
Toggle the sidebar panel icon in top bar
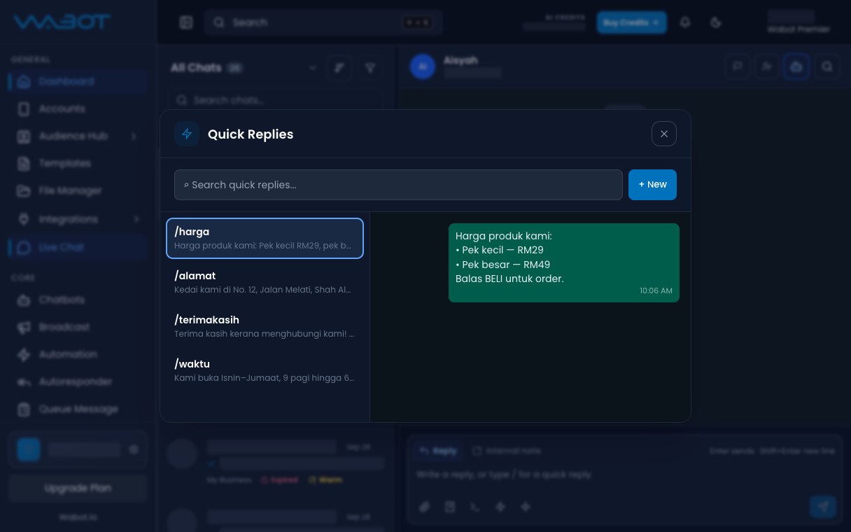(x=186, y=22)
